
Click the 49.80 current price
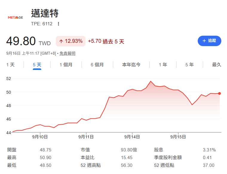point(21,41)
